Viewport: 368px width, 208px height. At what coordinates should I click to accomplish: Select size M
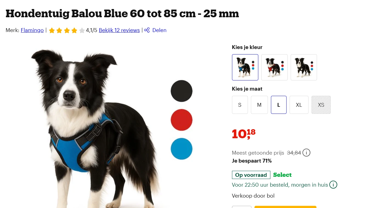click(259, 105)
